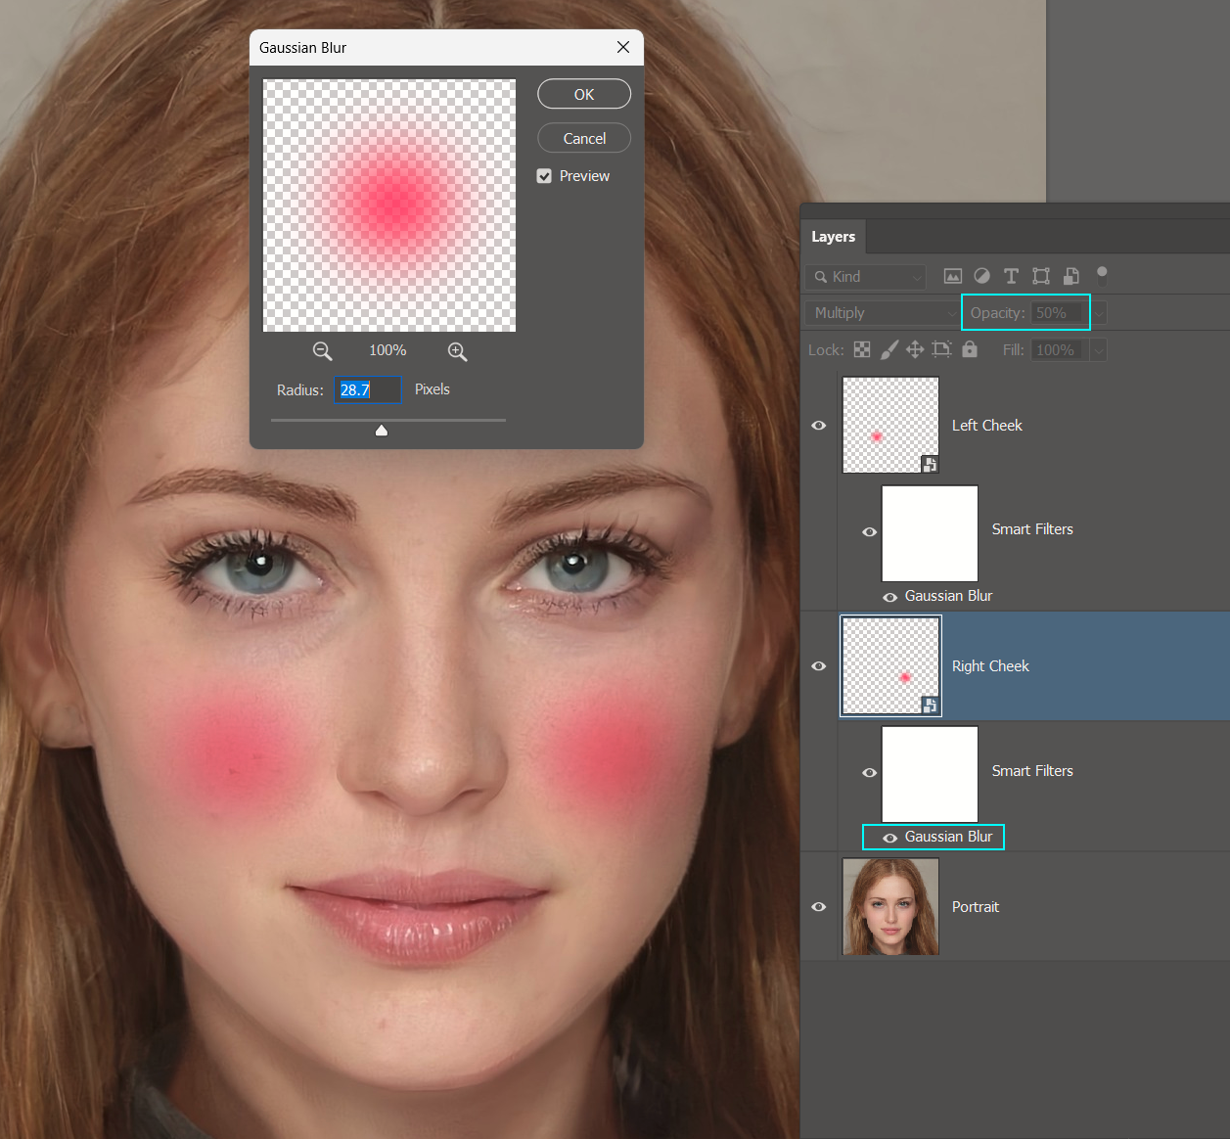Lock all layer attributes
Viewport: 1230px width, 1139px height.
click(969, 349)
